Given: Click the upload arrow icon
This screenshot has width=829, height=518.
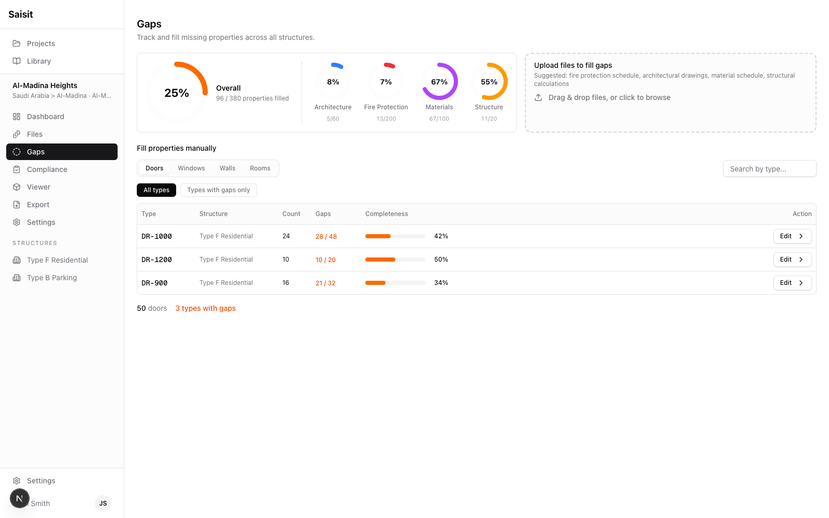Looking at the screenshot, I should 538,97.
